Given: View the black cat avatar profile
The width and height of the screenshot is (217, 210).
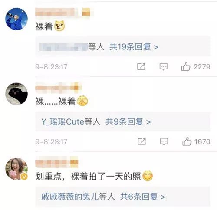Looking at the screenshot, I should pos(16,94).
